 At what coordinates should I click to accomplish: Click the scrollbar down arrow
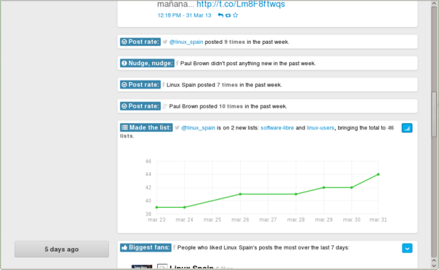coord(434,266)
